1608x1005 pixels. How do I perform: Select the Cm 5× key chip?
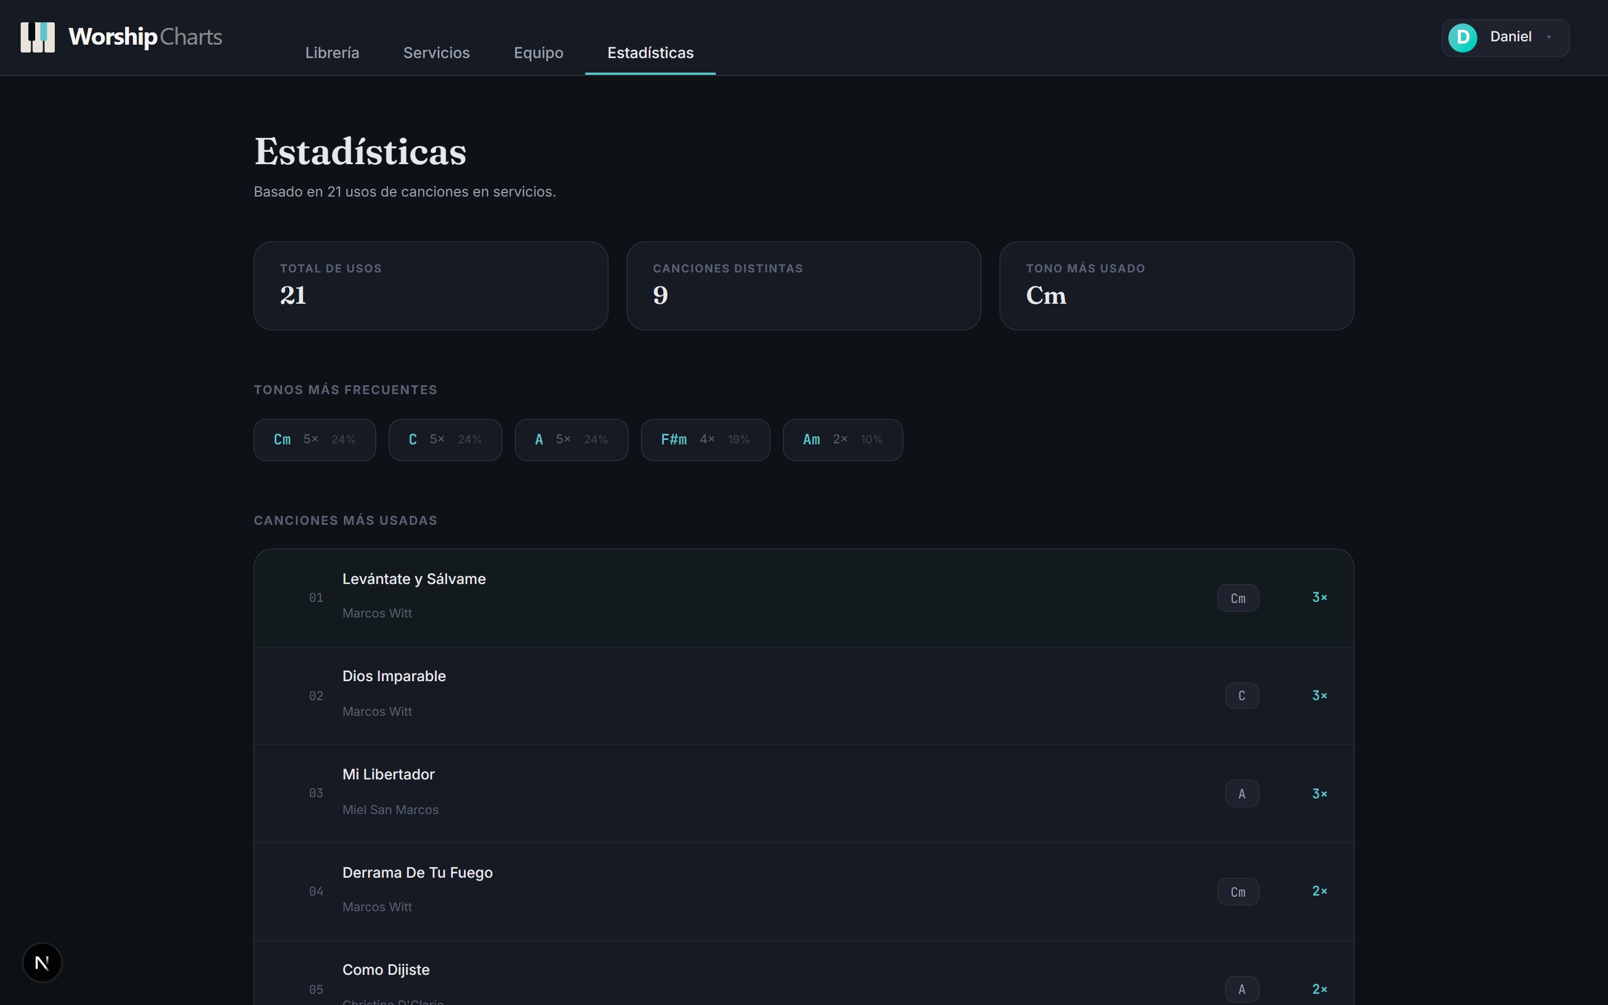[315, 439]
